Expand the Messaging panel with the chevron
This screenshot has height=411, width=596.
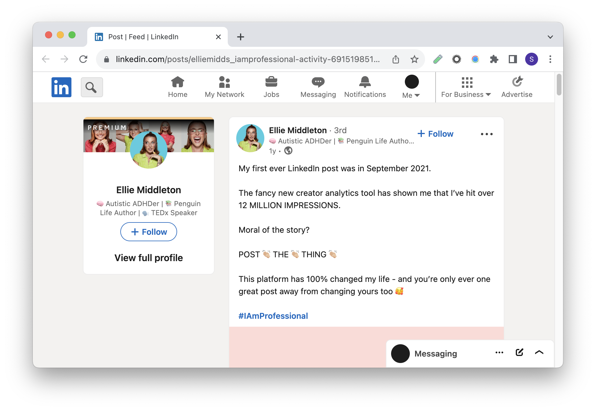[539, 352]
